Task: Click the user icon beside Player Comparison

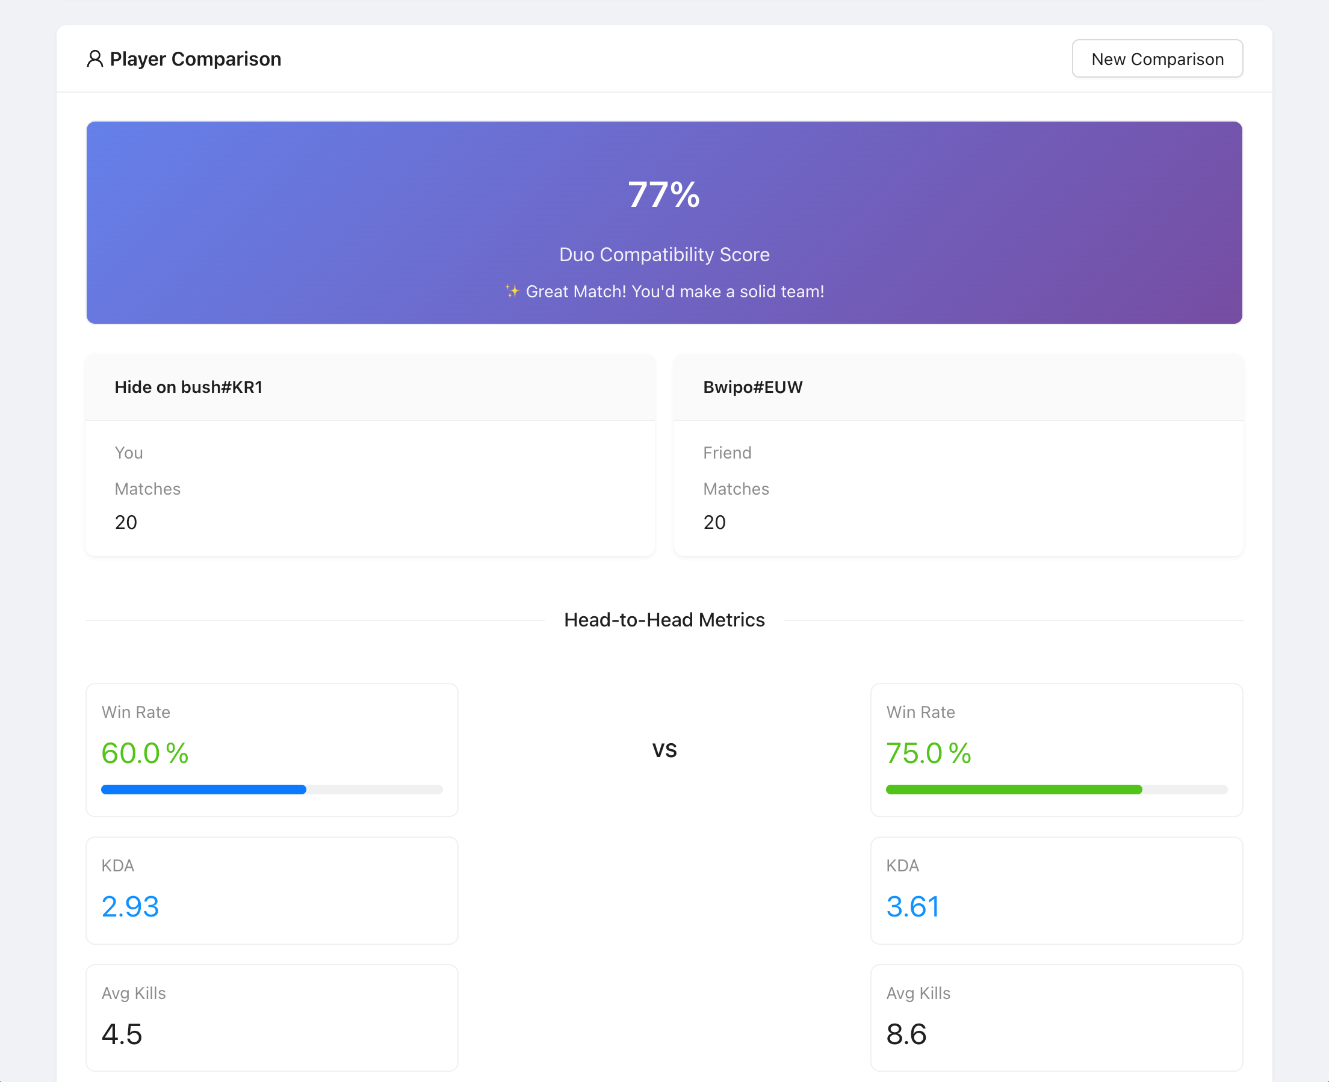Action: [94, 58]
